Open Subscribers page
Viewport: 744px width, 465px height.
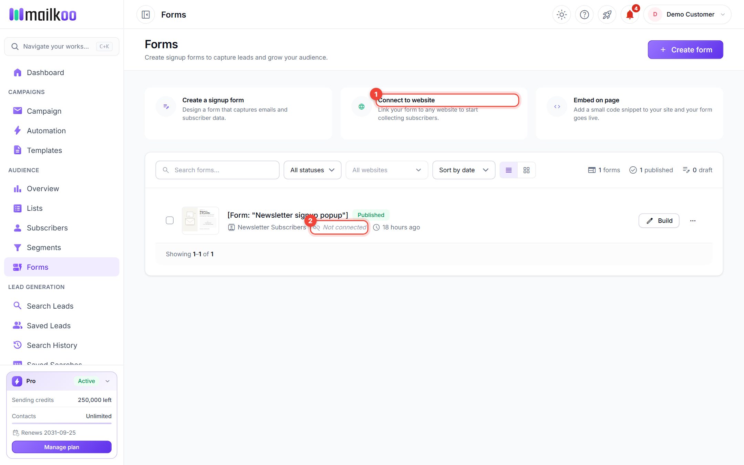(x=62, y=228)
